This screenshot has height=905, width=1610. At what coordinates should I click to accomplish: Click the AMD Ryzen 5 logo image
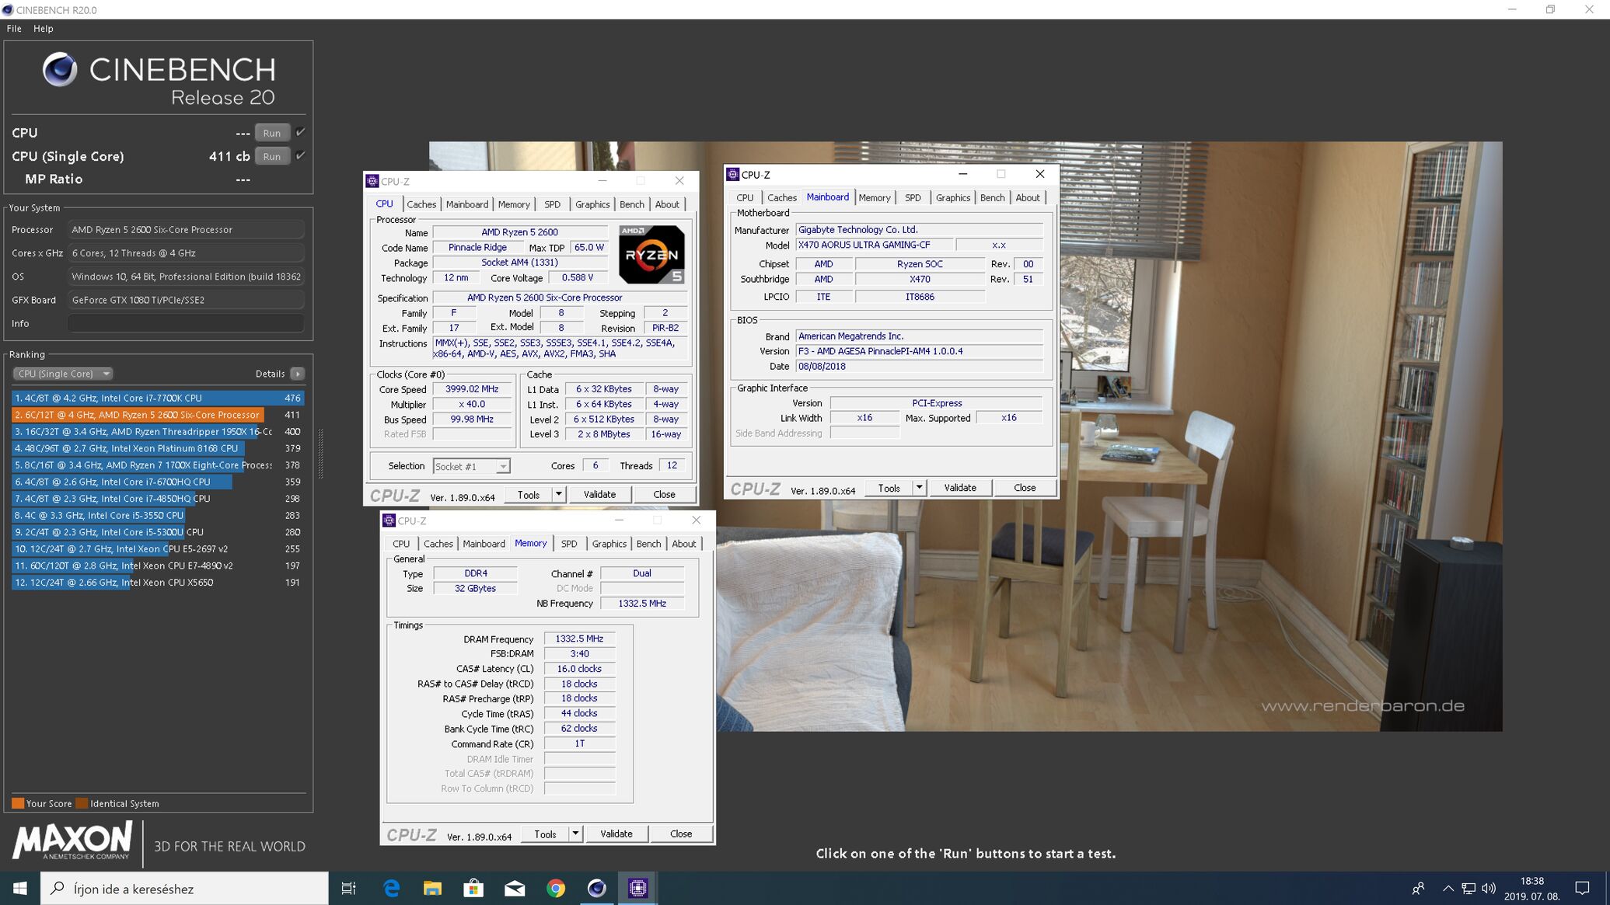651,254
